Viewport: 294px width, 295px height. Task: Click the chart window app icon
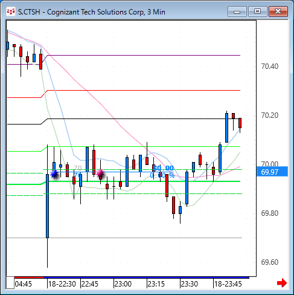pyautogui.click(x=11, y=11)
